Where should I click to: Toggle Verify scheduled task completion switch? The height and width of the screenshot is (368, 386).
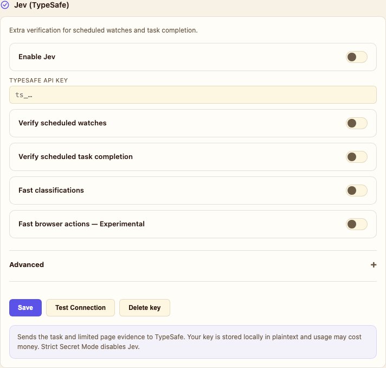point(357,157)
